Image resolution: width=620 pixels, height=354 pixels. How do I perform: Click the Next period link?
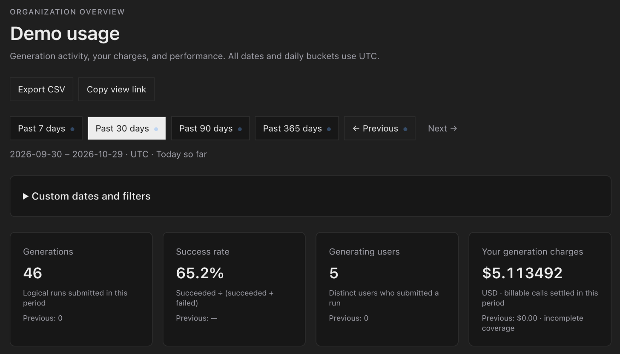[x=442, y=128]
